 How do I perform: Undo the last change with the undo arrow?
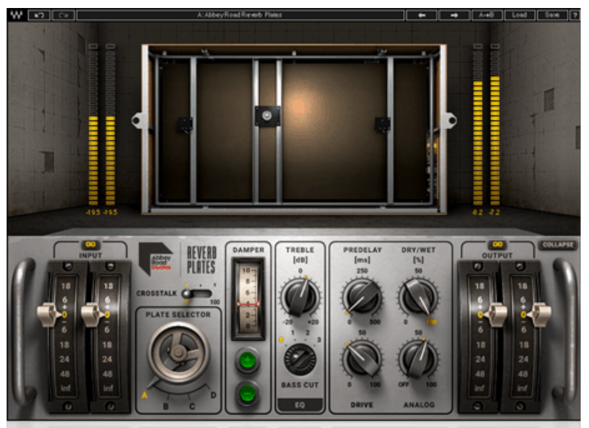pyautogui.click(x=39, y=15)
